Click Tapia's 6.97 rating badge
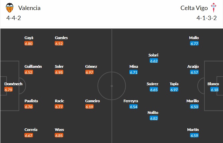The width and height of the screenshot is (223, 143). (174, 90)
